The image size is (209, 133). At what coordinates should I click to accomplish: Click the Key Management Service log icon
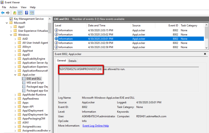pyautogui.click(x=11, y=19)
